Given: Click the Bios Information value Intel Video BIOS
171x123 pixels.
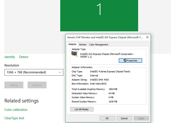Looking at the screenshot, I should 98,84.
